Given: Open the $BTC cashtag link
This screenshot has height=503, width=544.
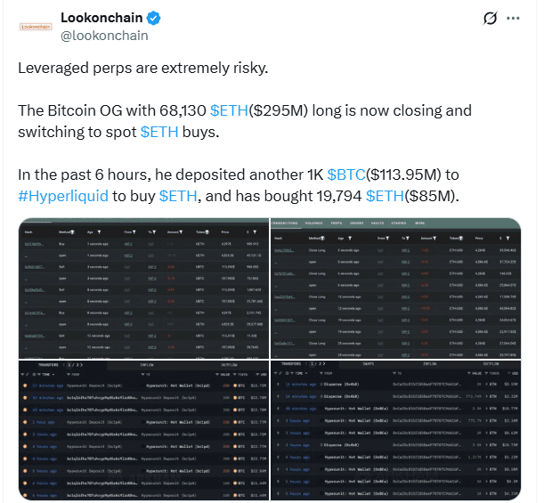Looking at the screenshot, I should pos(346,174).
